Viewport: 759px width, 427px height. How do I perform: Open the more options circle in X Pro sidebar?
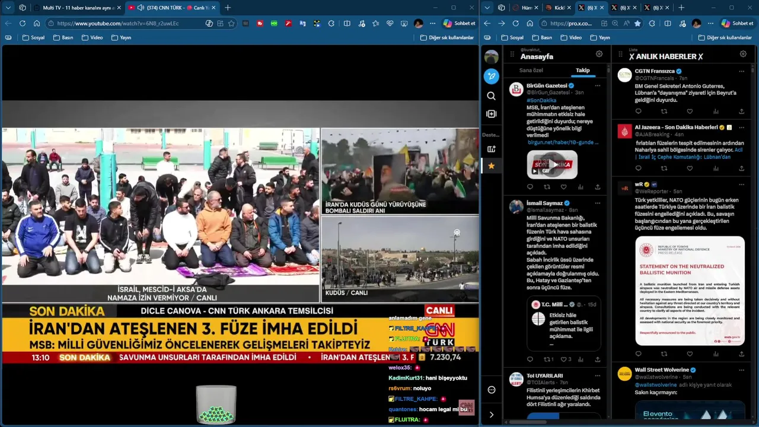pos(491,390)
